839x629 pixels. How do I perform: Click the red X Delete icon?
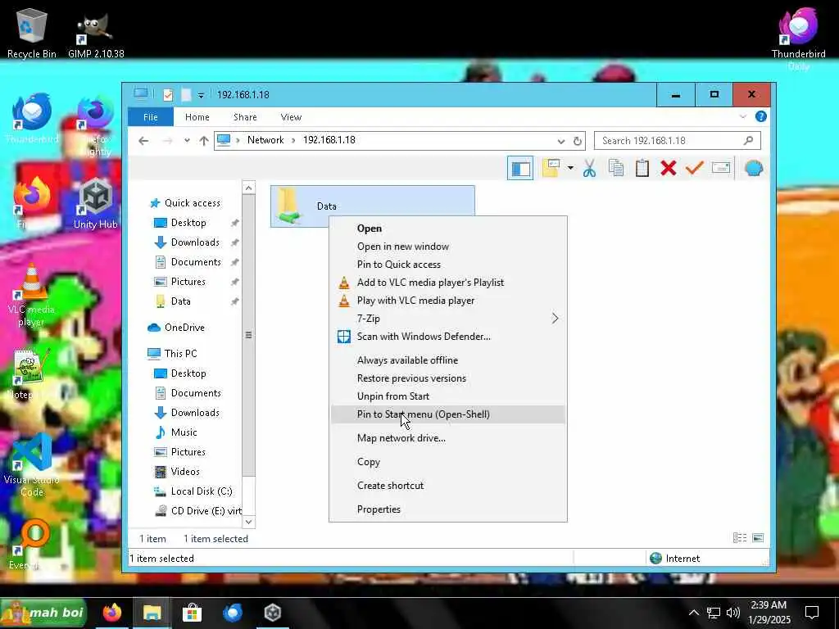pos(669,169)
